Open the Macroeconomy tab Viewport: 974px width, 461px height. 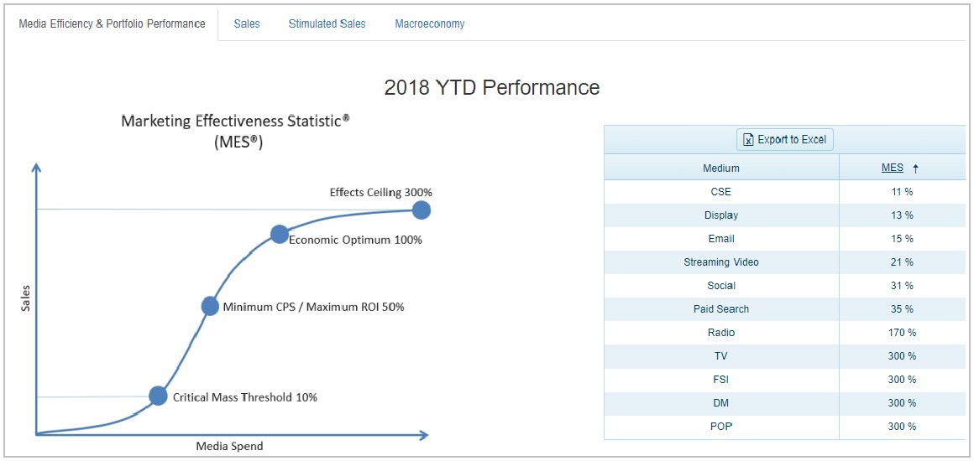[430, 24]
